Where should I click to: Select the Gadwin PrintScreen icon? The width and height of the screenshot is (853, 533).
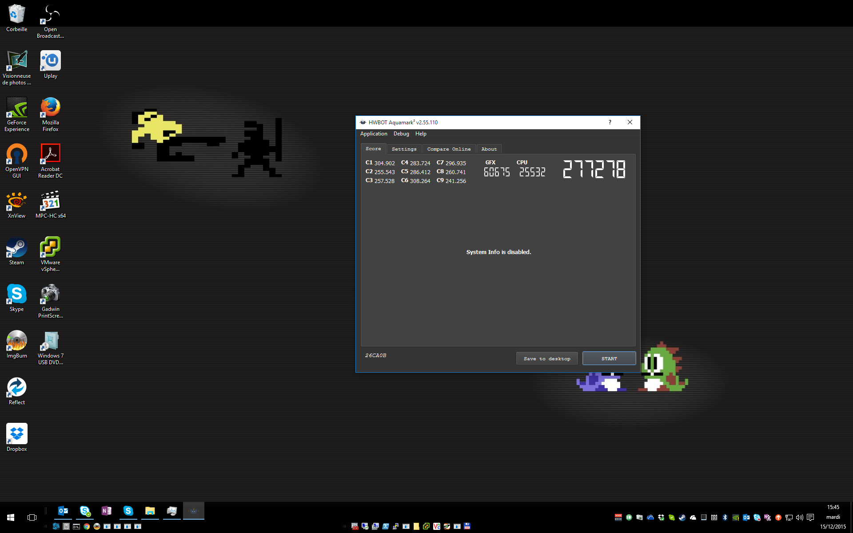point(51,301)
